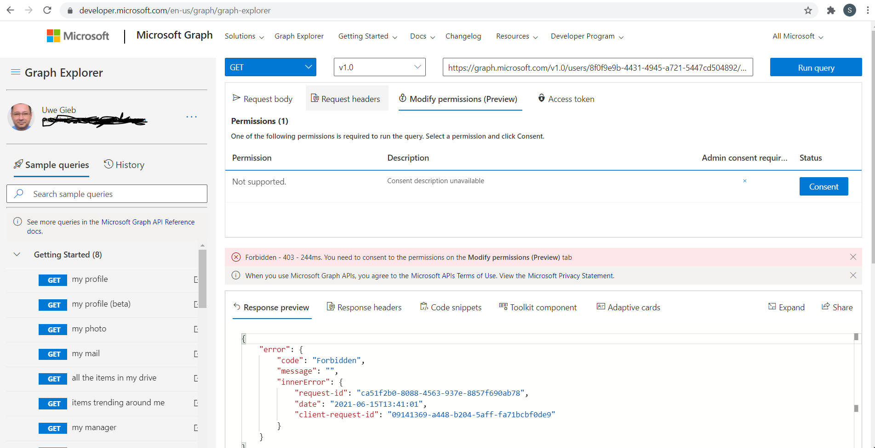Click the red error icon in Forbidden banner
The width and height of the screenshot is (875, 448).
pos(236,257)
